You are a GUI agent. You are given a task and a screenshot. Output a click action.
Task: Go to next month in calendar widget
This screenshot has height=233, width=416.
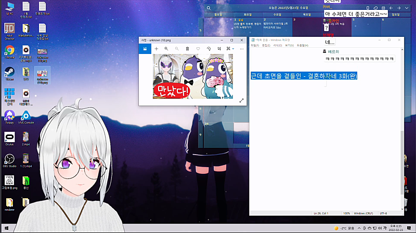(399, 8)
